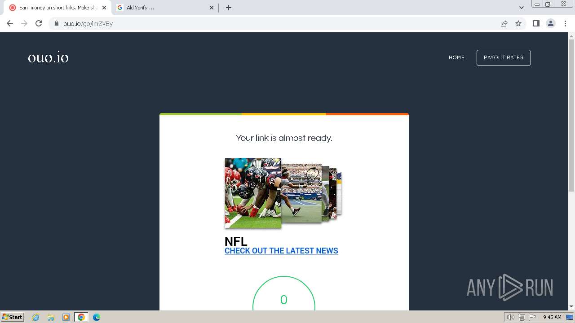Click the scrollbar down arrow
This screenshot has height=323, width=575.
(571, 306)
